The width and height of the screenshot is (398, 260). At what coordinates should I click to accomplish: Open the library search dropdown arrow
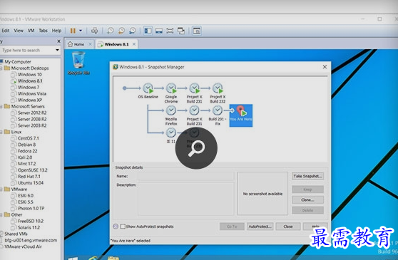57,50
